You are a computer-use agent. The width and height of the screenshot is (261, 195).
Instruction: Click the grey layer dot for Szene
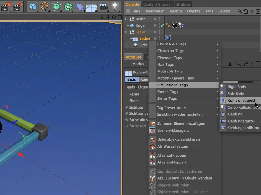tap(155, 32)
